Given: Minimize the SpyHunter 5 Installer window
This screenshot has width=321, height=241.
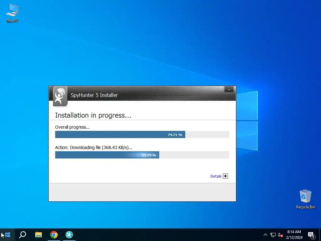Looking at the screenshot, I should 229,90.
